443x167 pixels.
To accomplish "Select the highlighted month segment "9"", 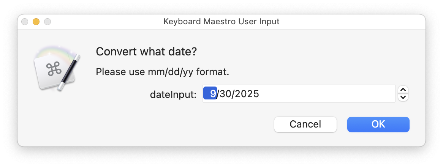I will pyautogui.click(x=210, y=93).
